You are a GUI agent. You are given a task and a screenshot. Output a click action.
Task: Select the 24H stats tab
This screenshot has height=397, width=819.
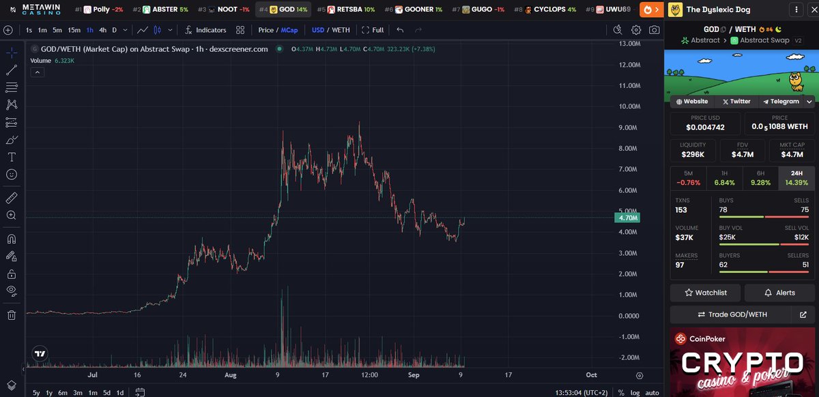tap(796, 178)
